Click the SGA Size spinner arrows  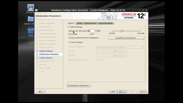coord(116,51)
